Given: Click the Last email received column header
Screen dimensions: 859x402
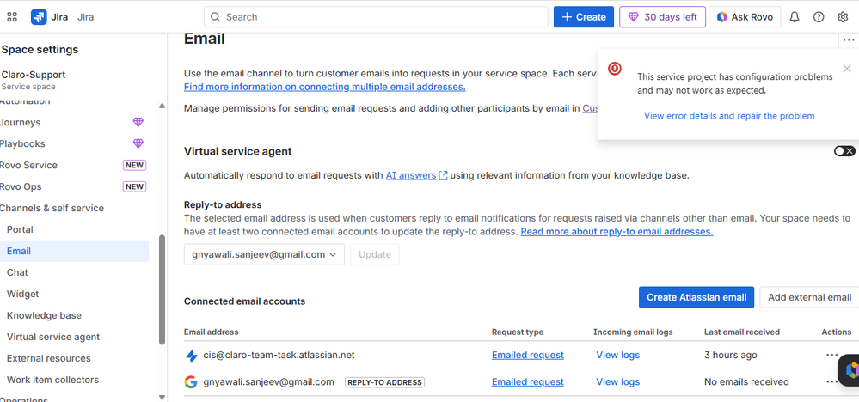Looking at the screenshot, I should click(742, 332).
